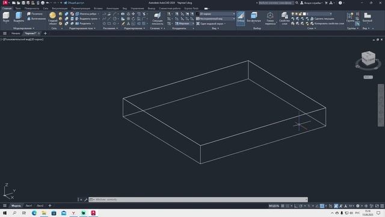Open Microsoft Edge from taskbar
The image size is (385, 217).
point(34,213)
